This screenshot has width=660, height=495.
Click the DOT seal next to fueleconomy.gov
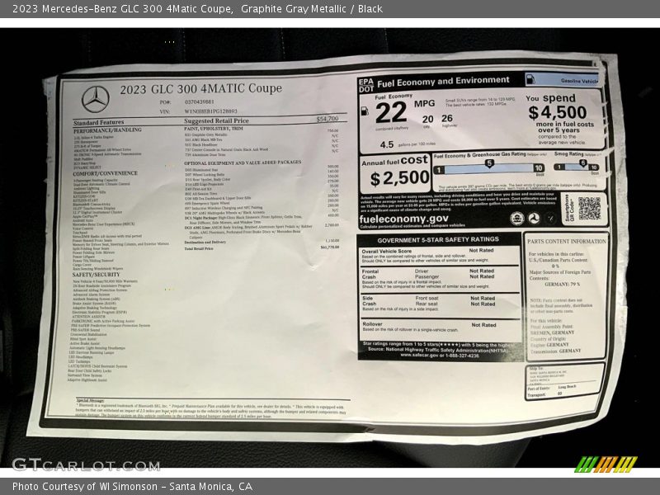tap(534, 219)
